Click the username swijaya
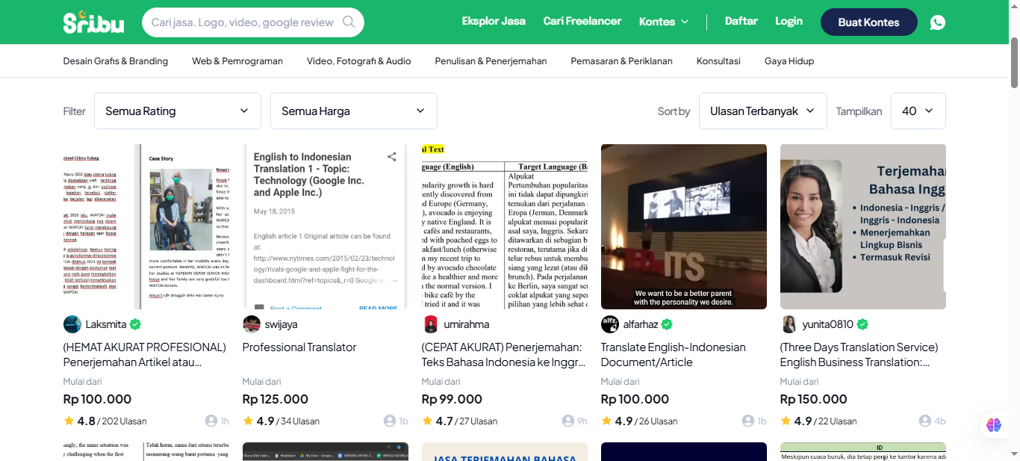 [x=282, y=324]
